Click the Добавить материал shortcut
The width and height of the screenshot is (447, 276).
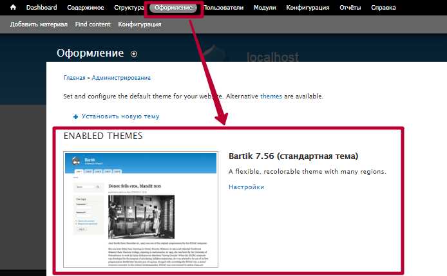click(x=39, y=24)
